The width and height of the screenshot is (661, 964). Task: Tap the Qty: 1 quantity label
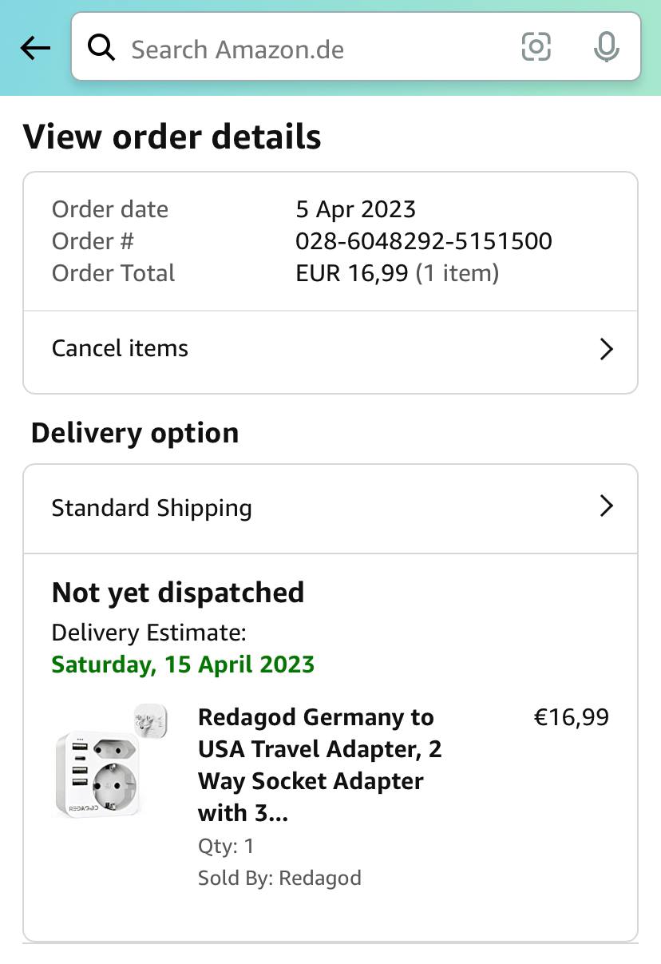click(226, 846)
